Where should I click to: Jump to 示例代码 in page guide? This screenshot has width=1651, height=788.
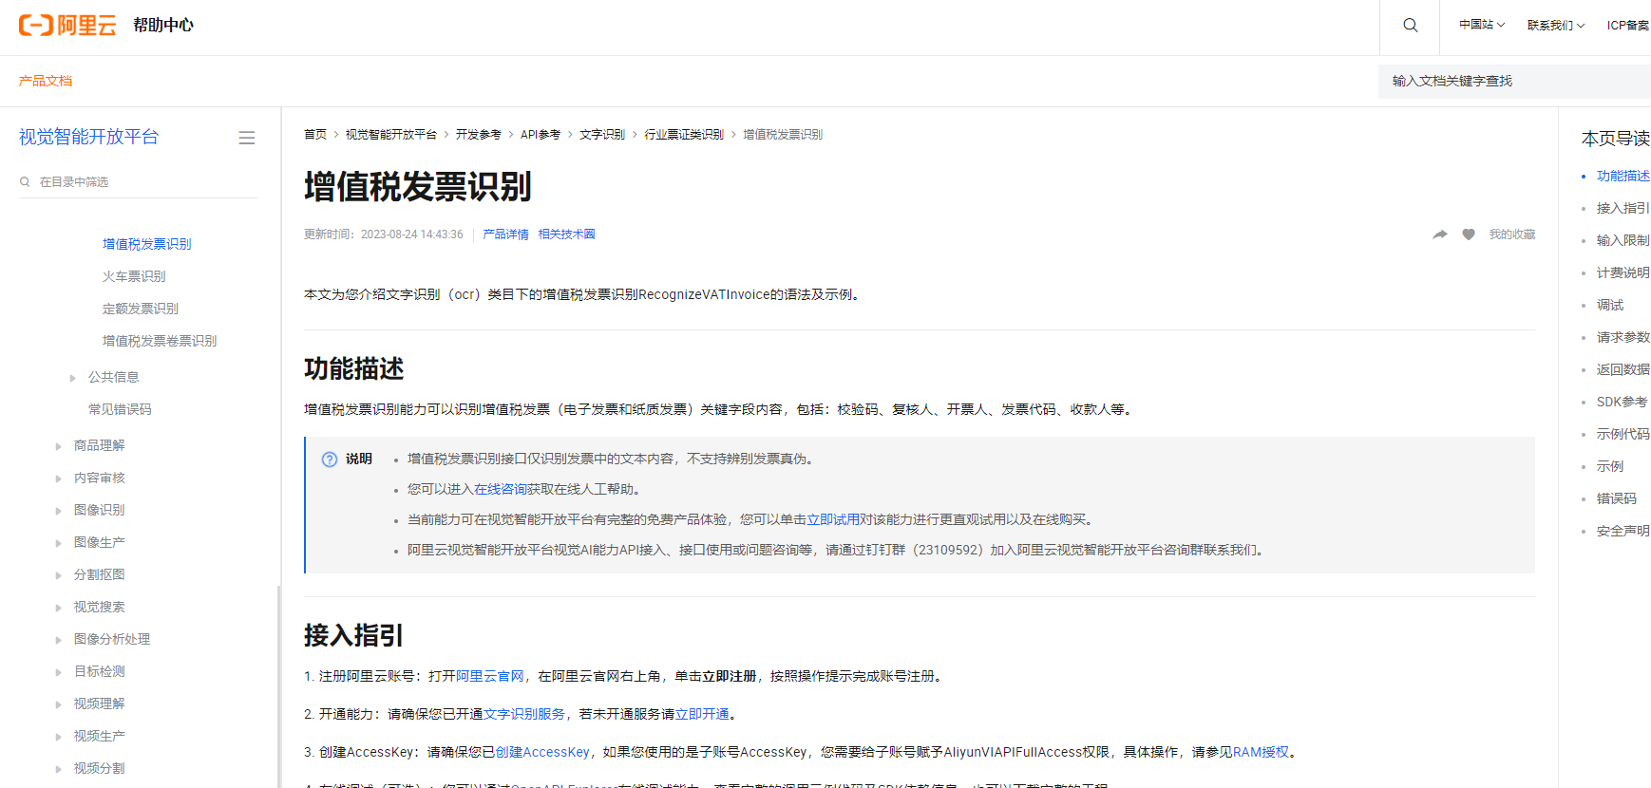[x=1623, y=435]
